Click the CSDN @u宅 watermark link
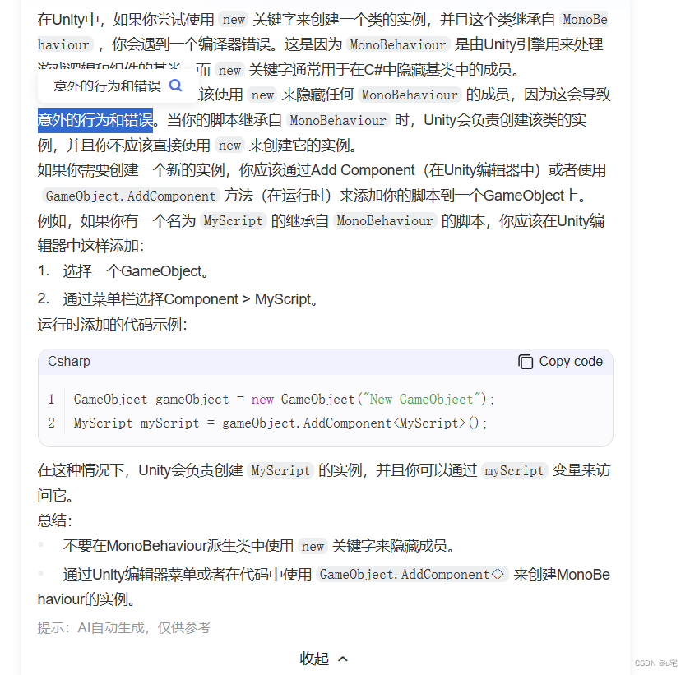690x675 pixels. click(656, 664)
